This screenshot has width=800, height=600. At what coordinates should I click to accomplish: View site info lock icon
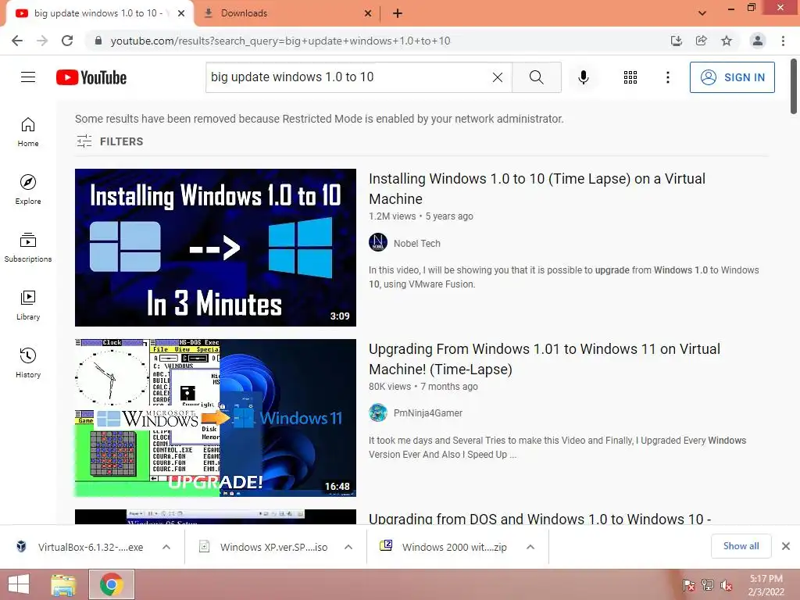tap(98, 41)
